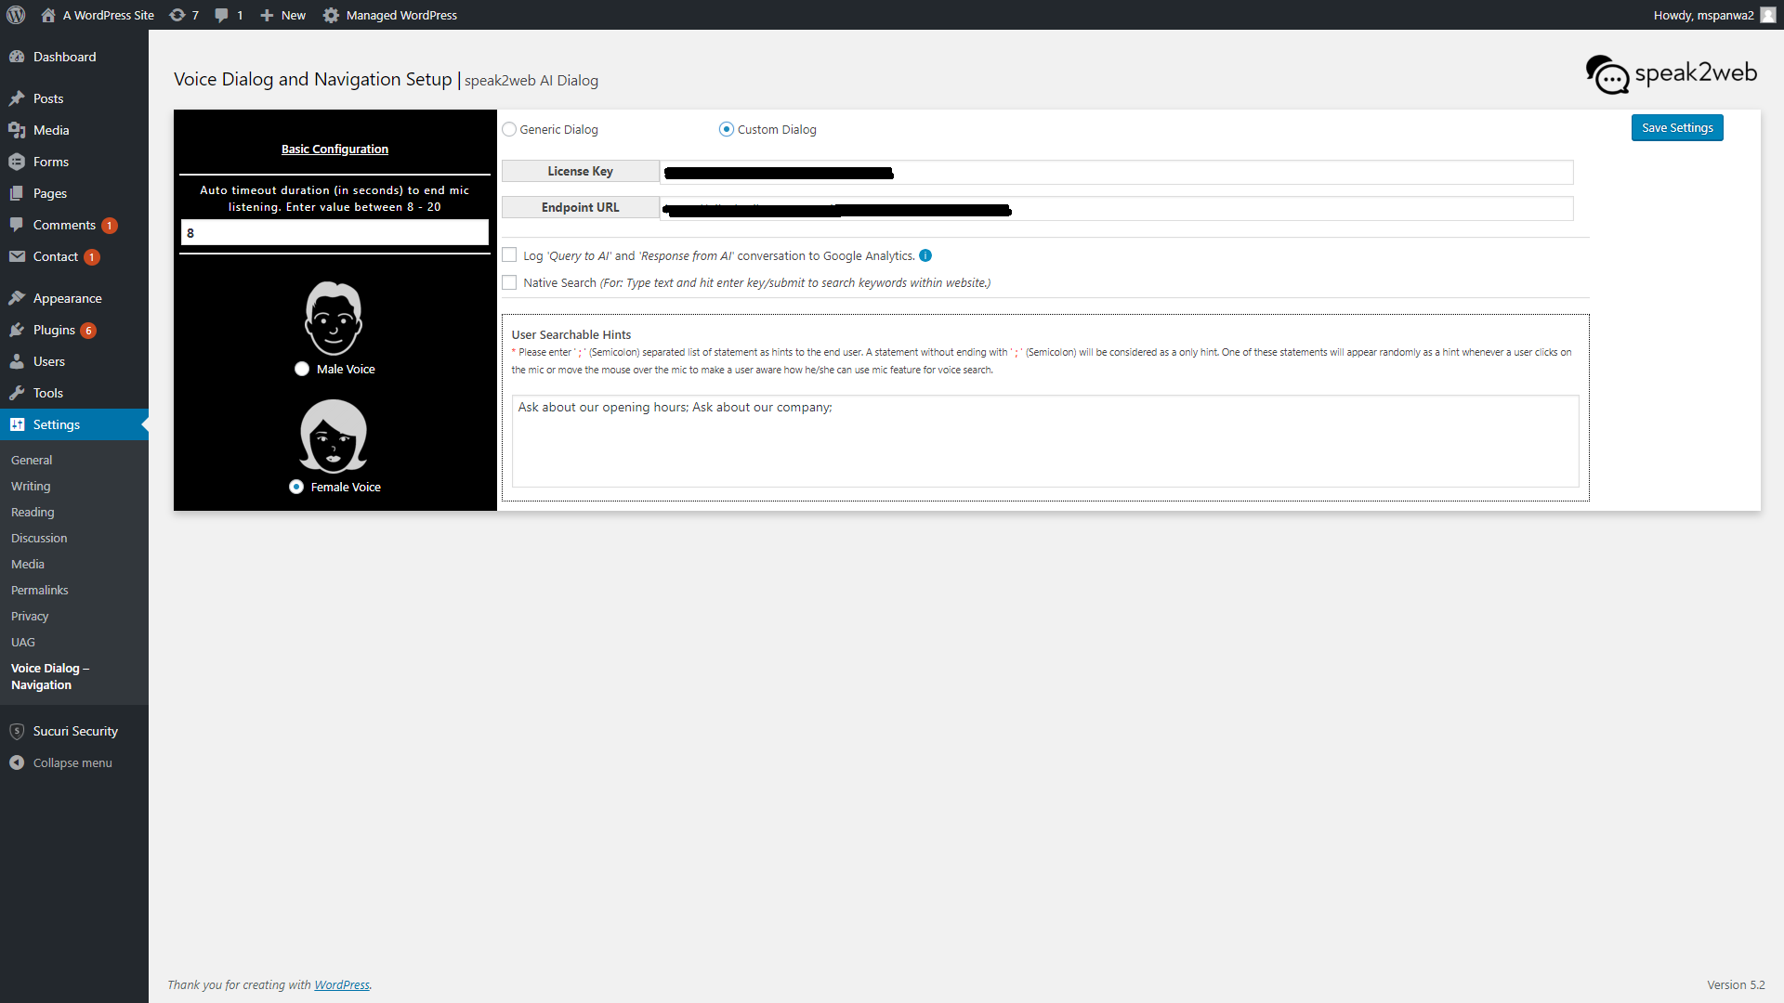This screenshot has height=1003, width=1784.
Task: Select the Male Voice radio button
Action: coord(302,369)
